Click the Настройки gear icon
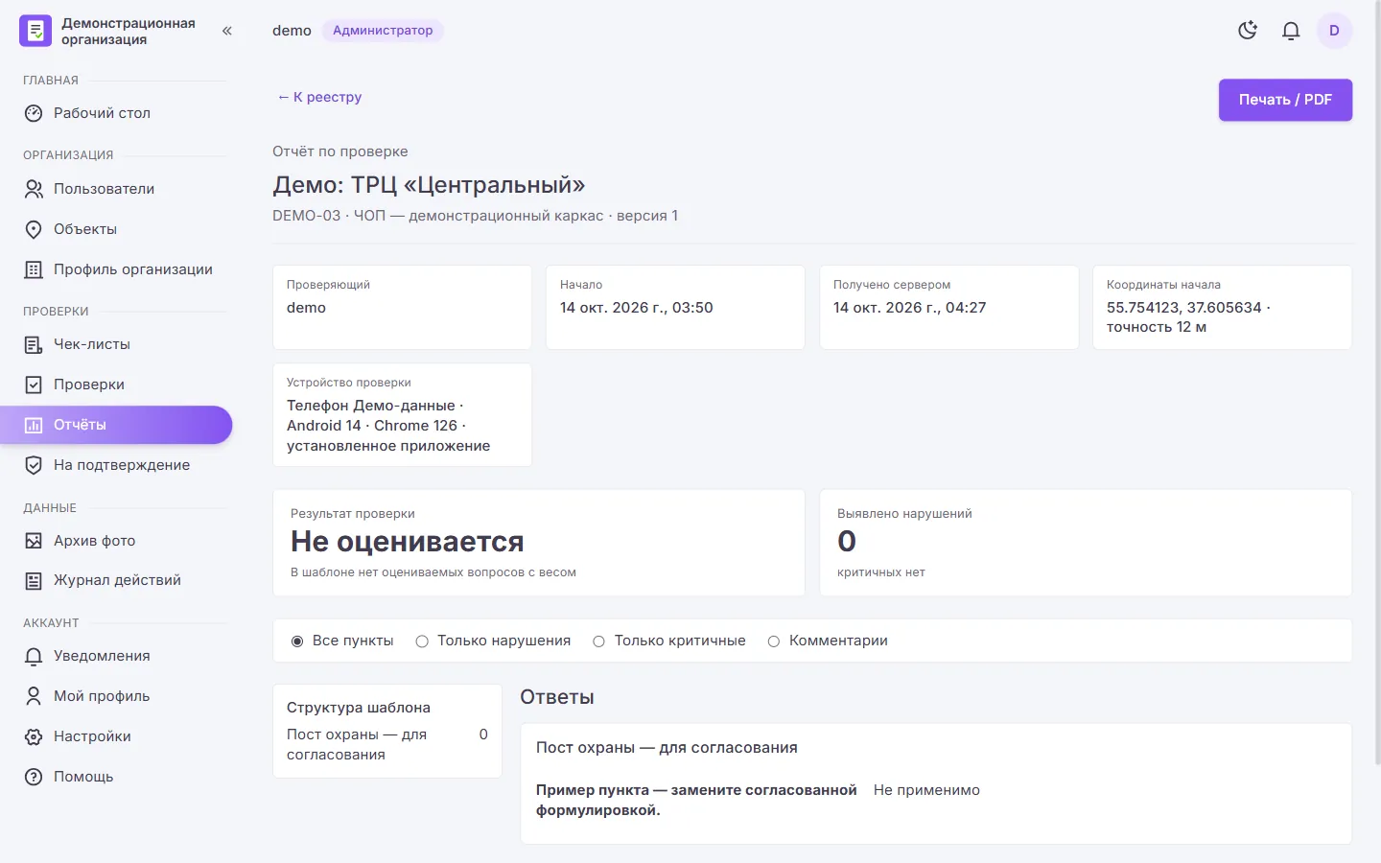 click(x=34, y=736)
